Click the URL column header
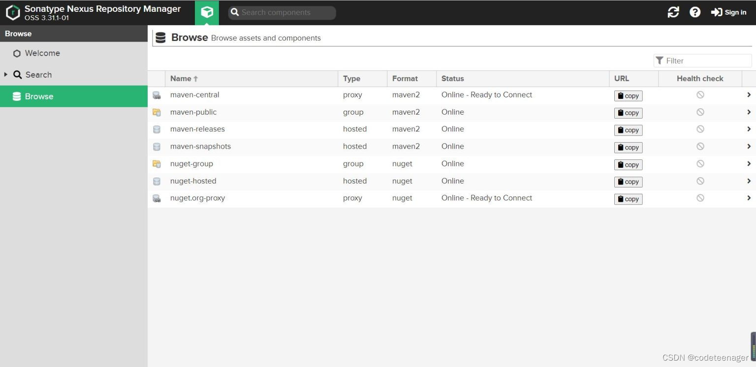 634,79
